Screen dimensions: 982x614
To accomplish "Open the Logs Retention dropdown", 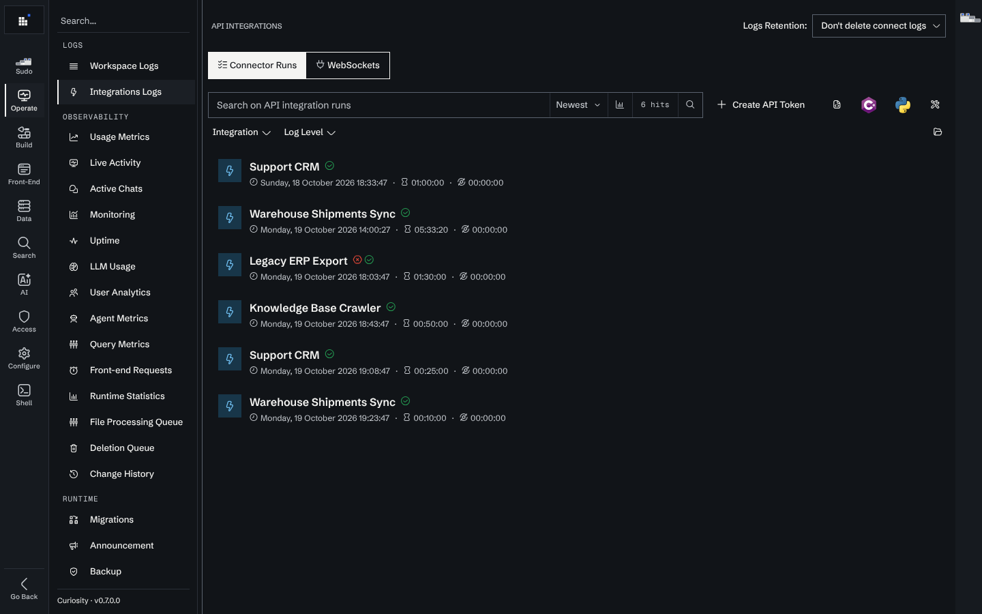I will 878,26.
